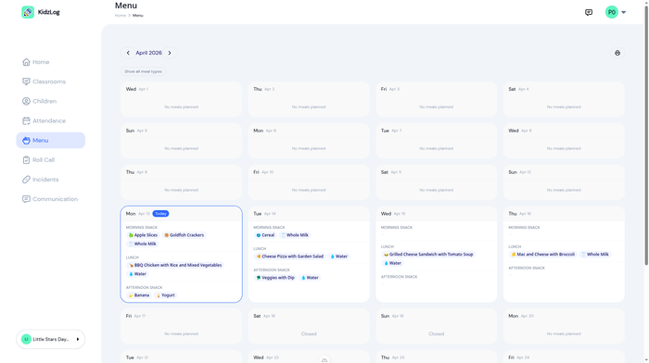Click the Goldfish Crackers meal chip
649x363 pixels.
185,235
